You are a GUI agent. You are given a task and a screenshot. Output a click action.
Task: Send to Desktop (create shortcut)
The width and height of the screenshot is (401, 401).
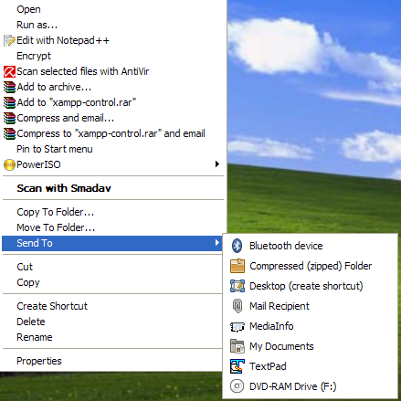click(311, 286)
